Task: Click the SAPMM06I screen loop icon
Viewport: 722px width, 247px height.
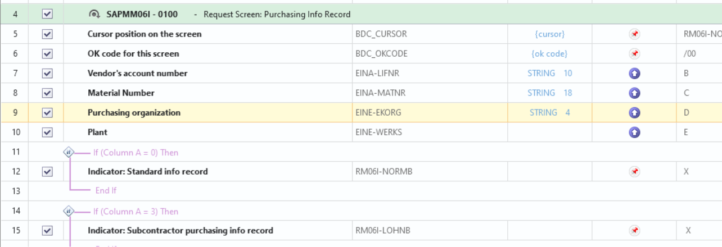Action: click(x=95, y=15)
